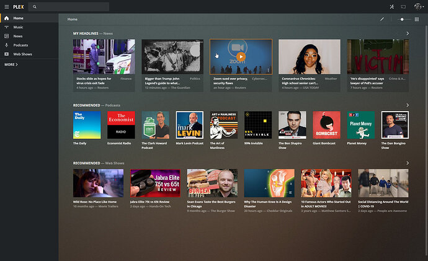The image size is (428, 261).
Task: Open the 'He's disappointed' VICTIM thumbnail
Action: pyautogui.click(x=378, y=56)
